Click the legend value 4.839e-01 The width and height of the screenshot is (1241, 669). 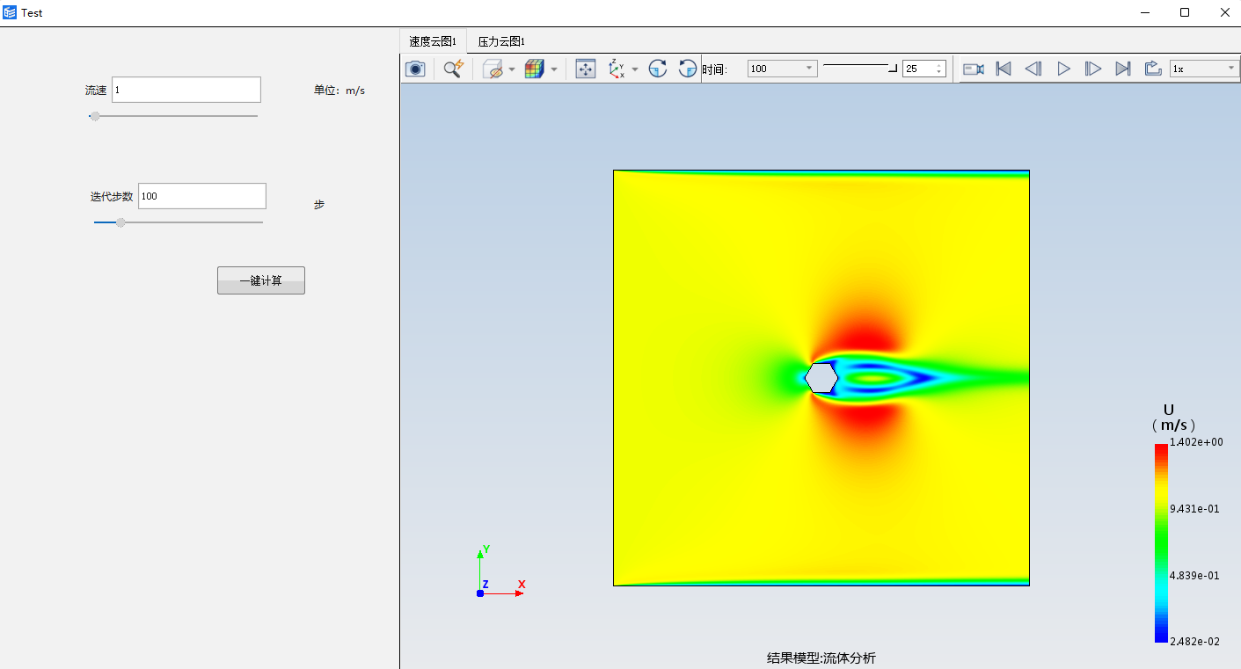click(1194, 576)
